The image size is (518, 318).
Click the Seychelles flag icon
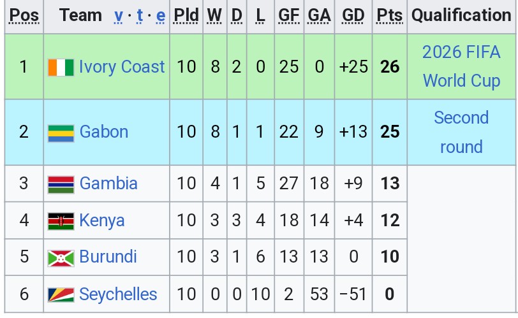click(x=61, y=294)
